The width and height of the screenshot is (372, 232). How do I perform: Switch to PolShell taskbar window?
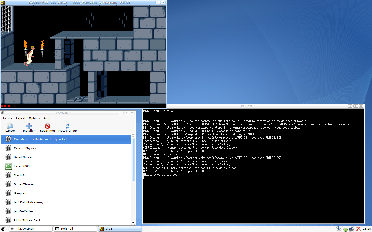(75, 229)
